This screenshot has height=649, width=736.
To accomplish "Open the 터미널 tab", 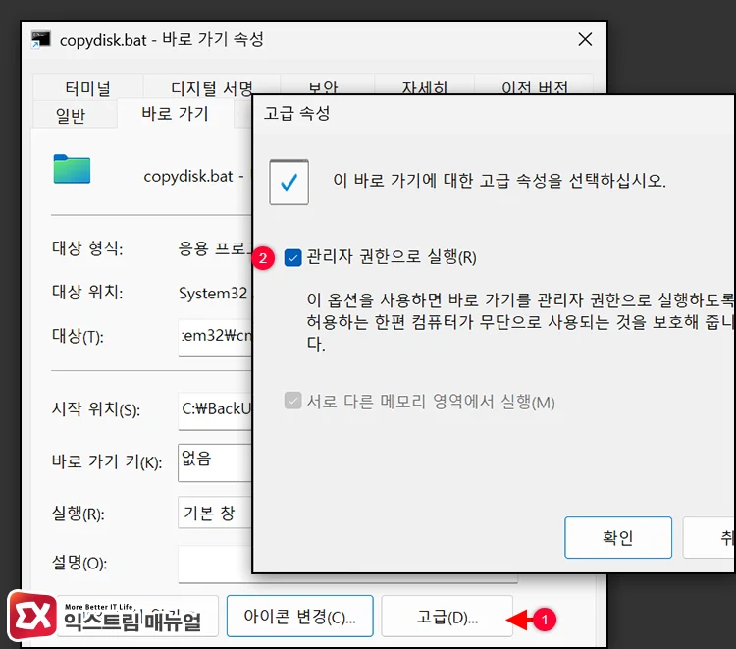I will [87, 87].
